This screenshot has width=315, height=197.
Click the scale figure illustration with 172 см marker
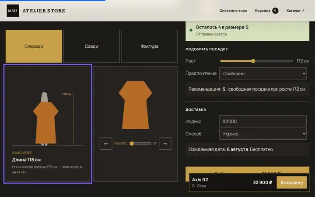tap(48, 119)
